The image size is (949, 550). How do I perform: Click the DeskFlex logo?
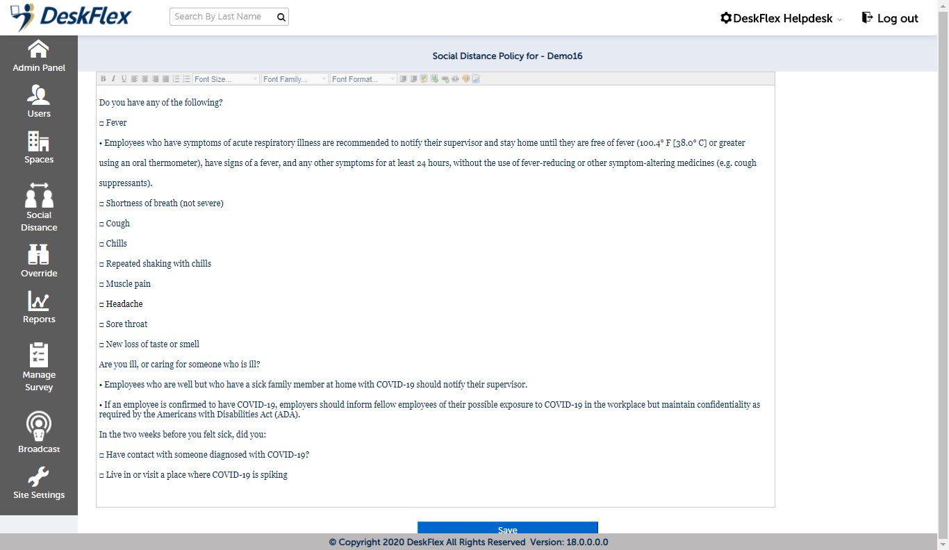71,17
